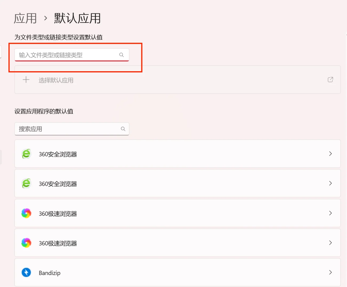Click the 为文件类型或链接类型设置默认值 heading
This screenshot has height=287, width=347.
coord(58,37)
